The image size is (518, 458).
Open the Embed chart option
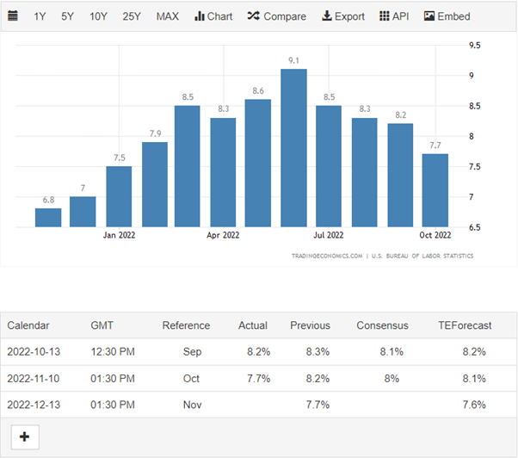pyautogui.click(x=447, y=16)
